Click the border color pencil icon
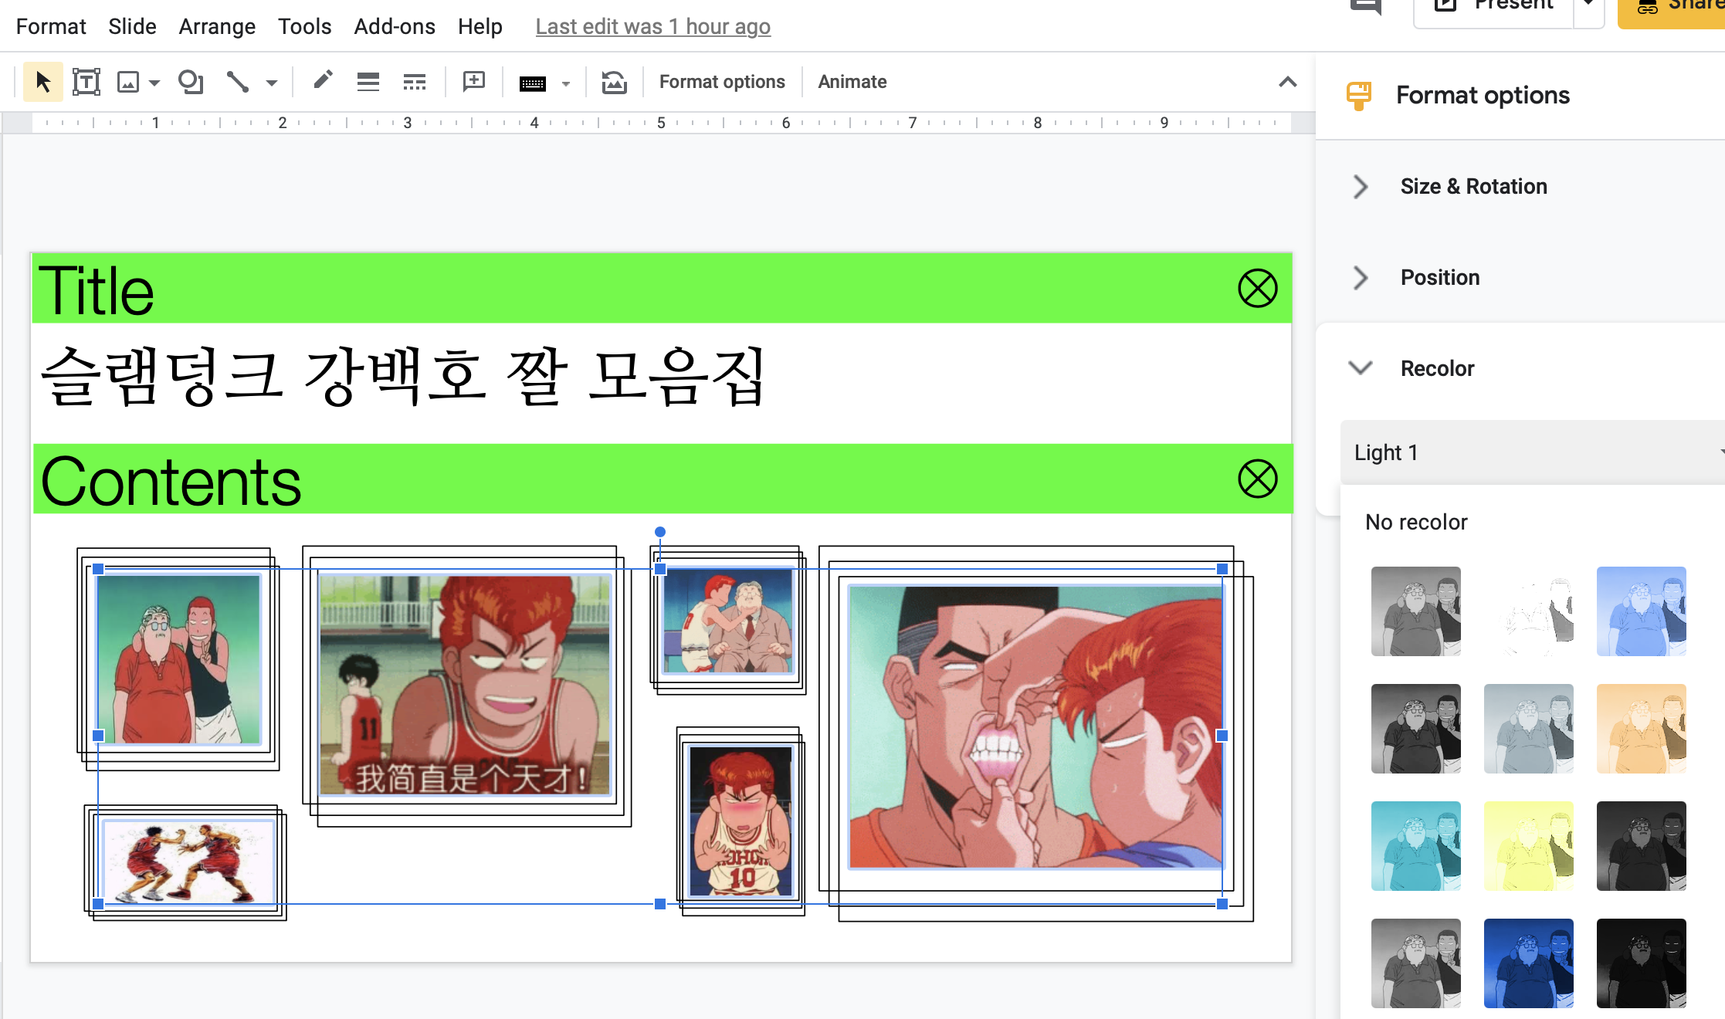This screenshot has width=1725, height=1019. [x=323, y=80]
